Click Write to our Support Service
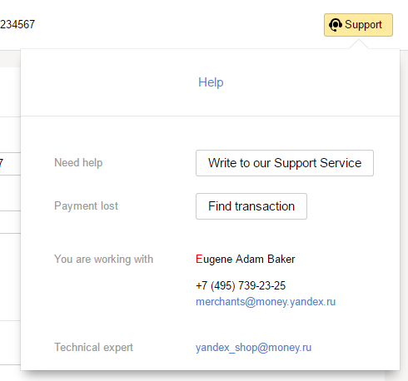Viewport: 408px width, 381px height. pyautogui.click(x=285, y=163)
